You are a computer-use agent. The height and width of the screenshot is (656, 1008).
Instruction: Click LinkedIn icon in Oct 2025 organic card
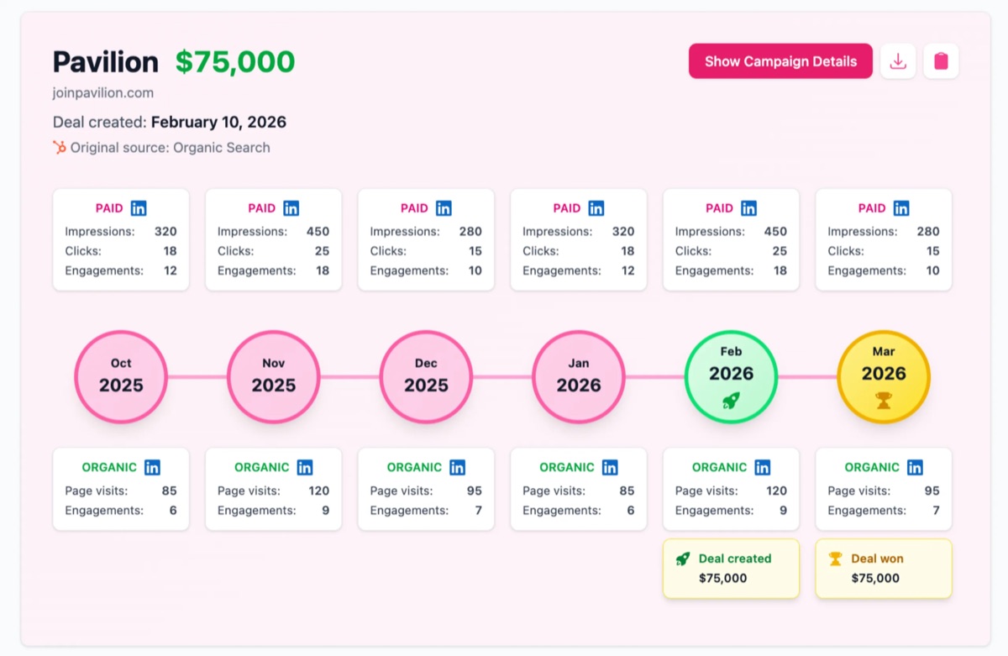click(152, 467)
